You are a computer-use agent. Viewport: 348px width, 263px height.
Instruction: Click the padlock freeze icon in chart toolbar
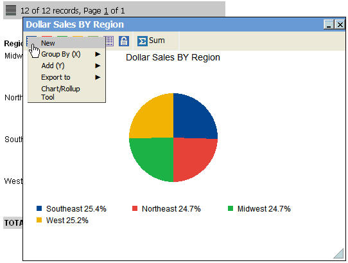(x=124, y=41)
